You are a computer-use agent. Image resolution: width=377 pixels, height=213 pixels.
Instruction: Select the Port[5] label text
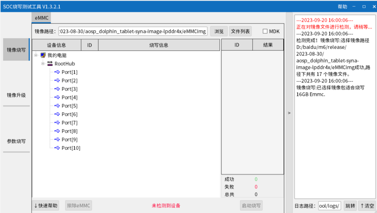(69, 106)
